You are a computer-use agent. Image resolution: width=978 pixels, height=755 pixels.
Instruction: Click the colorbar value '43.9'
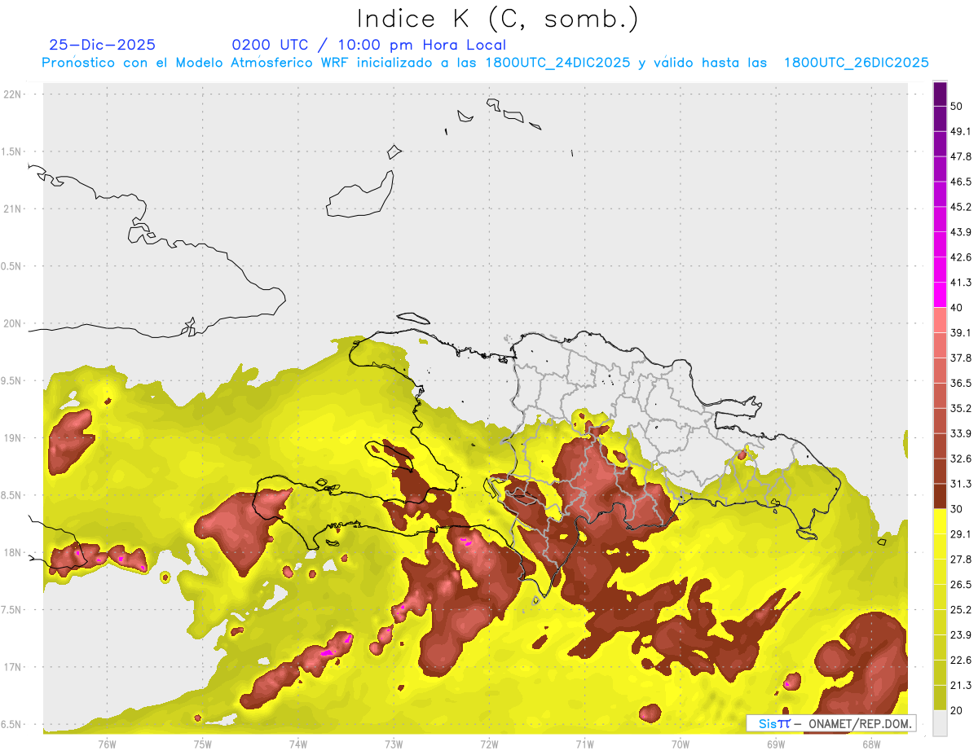(961, 232)
